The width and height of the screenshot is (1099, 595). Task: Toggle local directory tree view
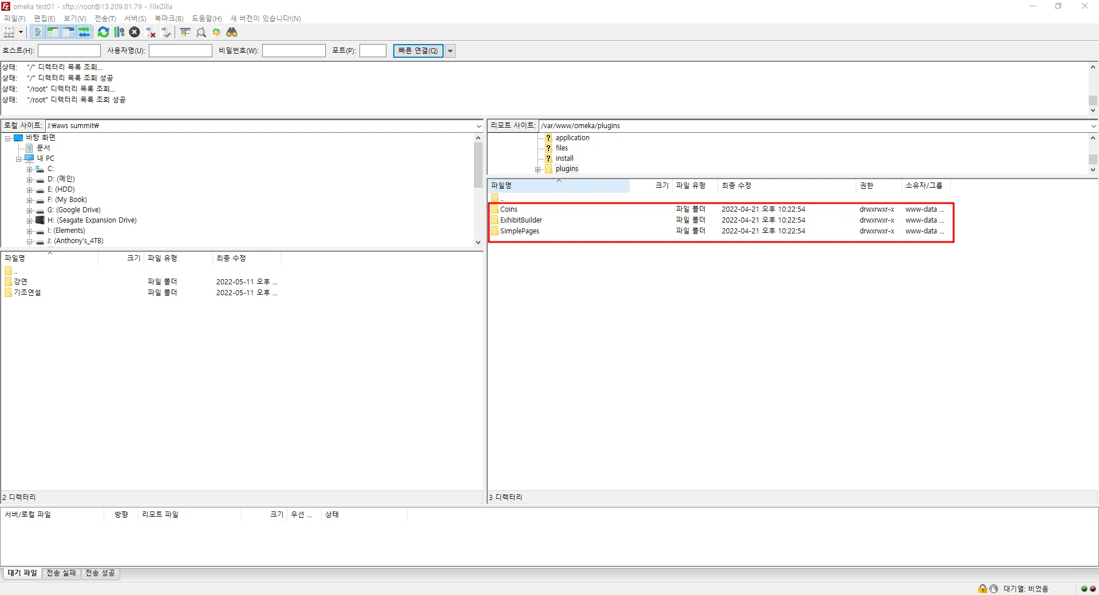point(53,33)
